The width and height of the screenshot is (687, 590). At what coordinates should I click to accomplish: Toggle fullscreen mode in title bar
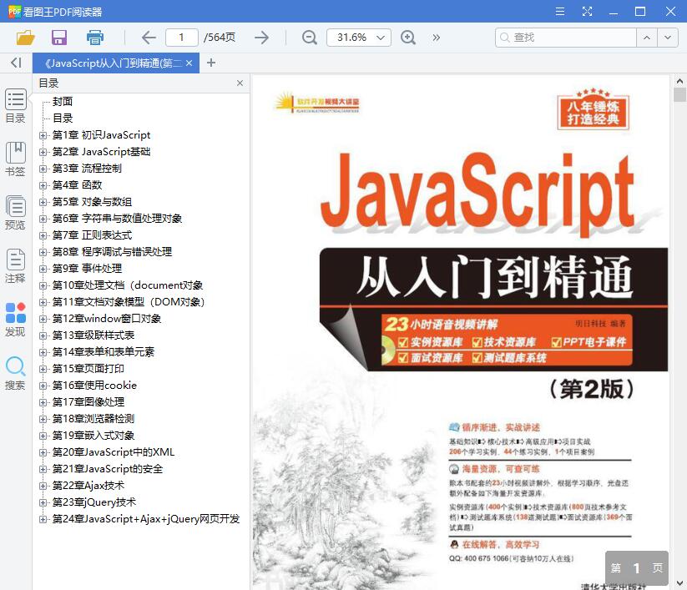(x=587, y=12)
